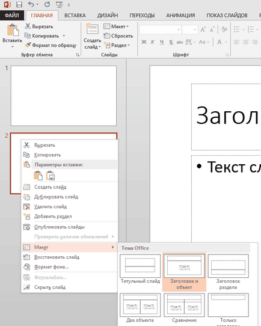Expand the Раздел dropdown in Slides group
The height and width of the screenshot is (326, 261).
(117, 45)
